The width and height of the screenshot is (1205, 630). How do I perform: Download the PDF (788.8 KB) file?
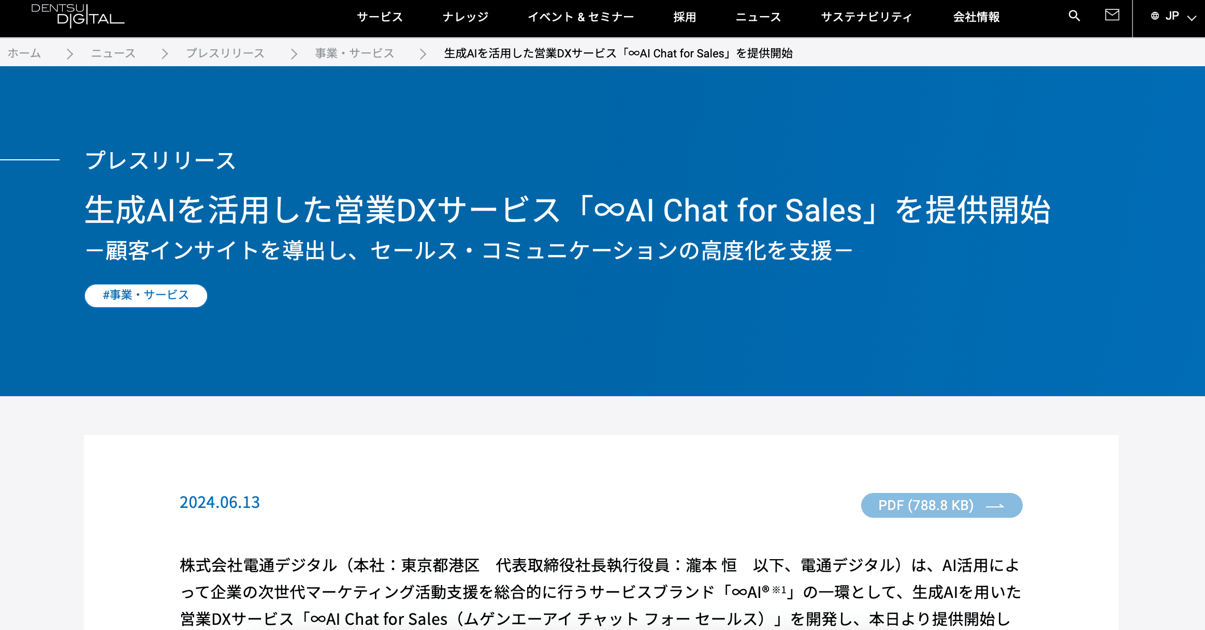[941, 505]
